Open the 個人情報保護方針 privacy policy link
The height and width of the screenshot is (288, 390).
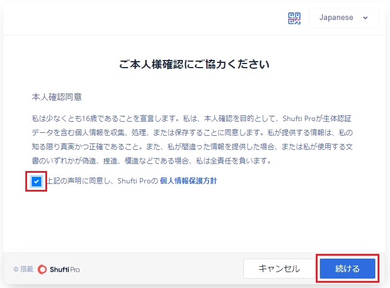tap(189, 181)
